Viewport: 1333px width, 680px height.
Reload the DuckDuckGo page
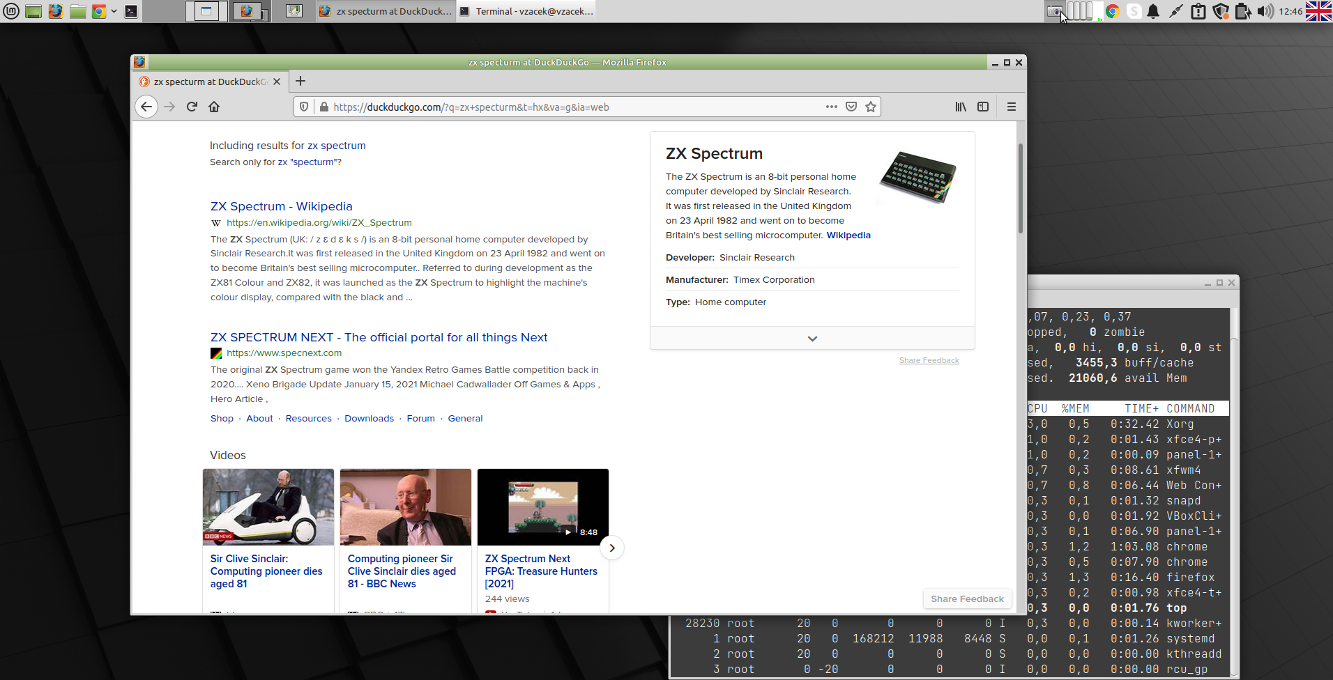click(192, 107)
